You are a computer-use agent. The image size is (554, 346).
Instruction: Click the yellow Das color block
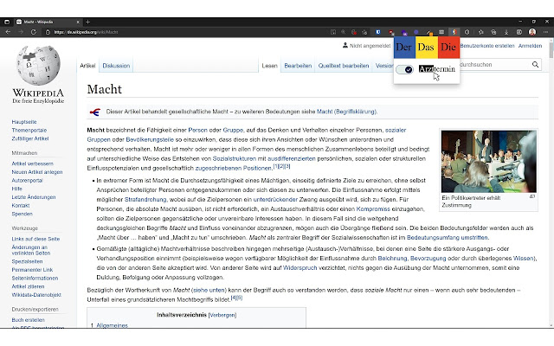tap(427, 48)
